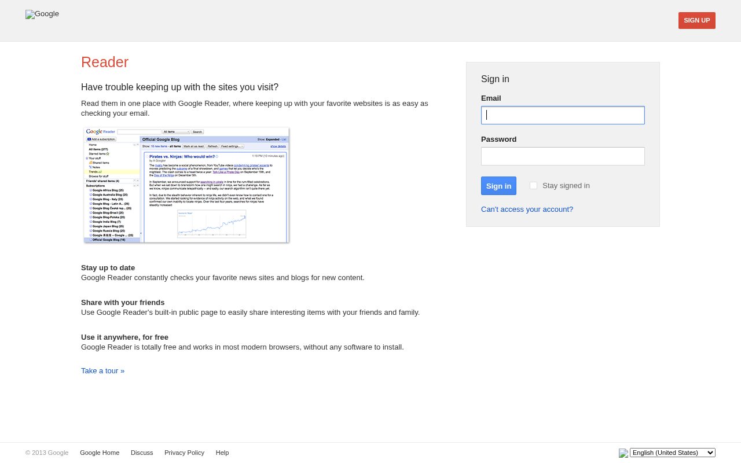Click the Share with your friends heading
This screenshot has height=463, width=741.
click(123, 303)
